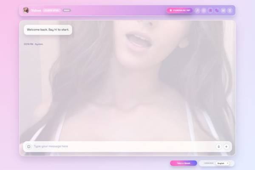Click the music note icon in header
255x170 pixels.
[x=197, y=10]
